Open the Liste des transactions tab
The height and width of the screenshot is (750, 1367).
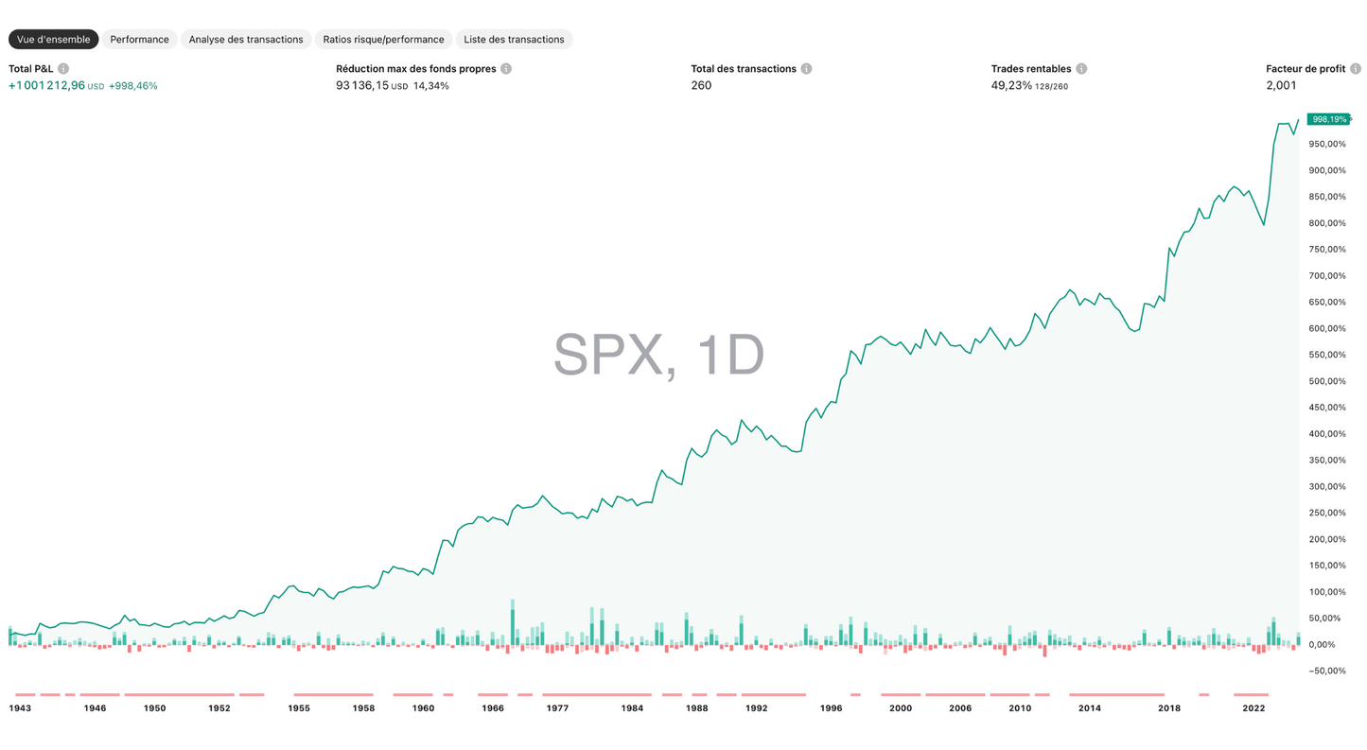pos(514,39)
